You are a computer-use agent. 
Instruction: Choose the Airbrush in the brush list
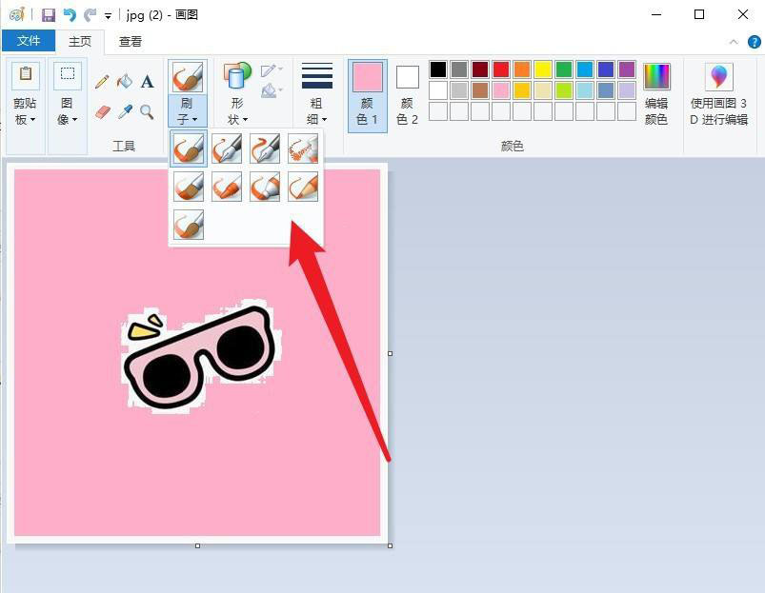tap(303, 148)
